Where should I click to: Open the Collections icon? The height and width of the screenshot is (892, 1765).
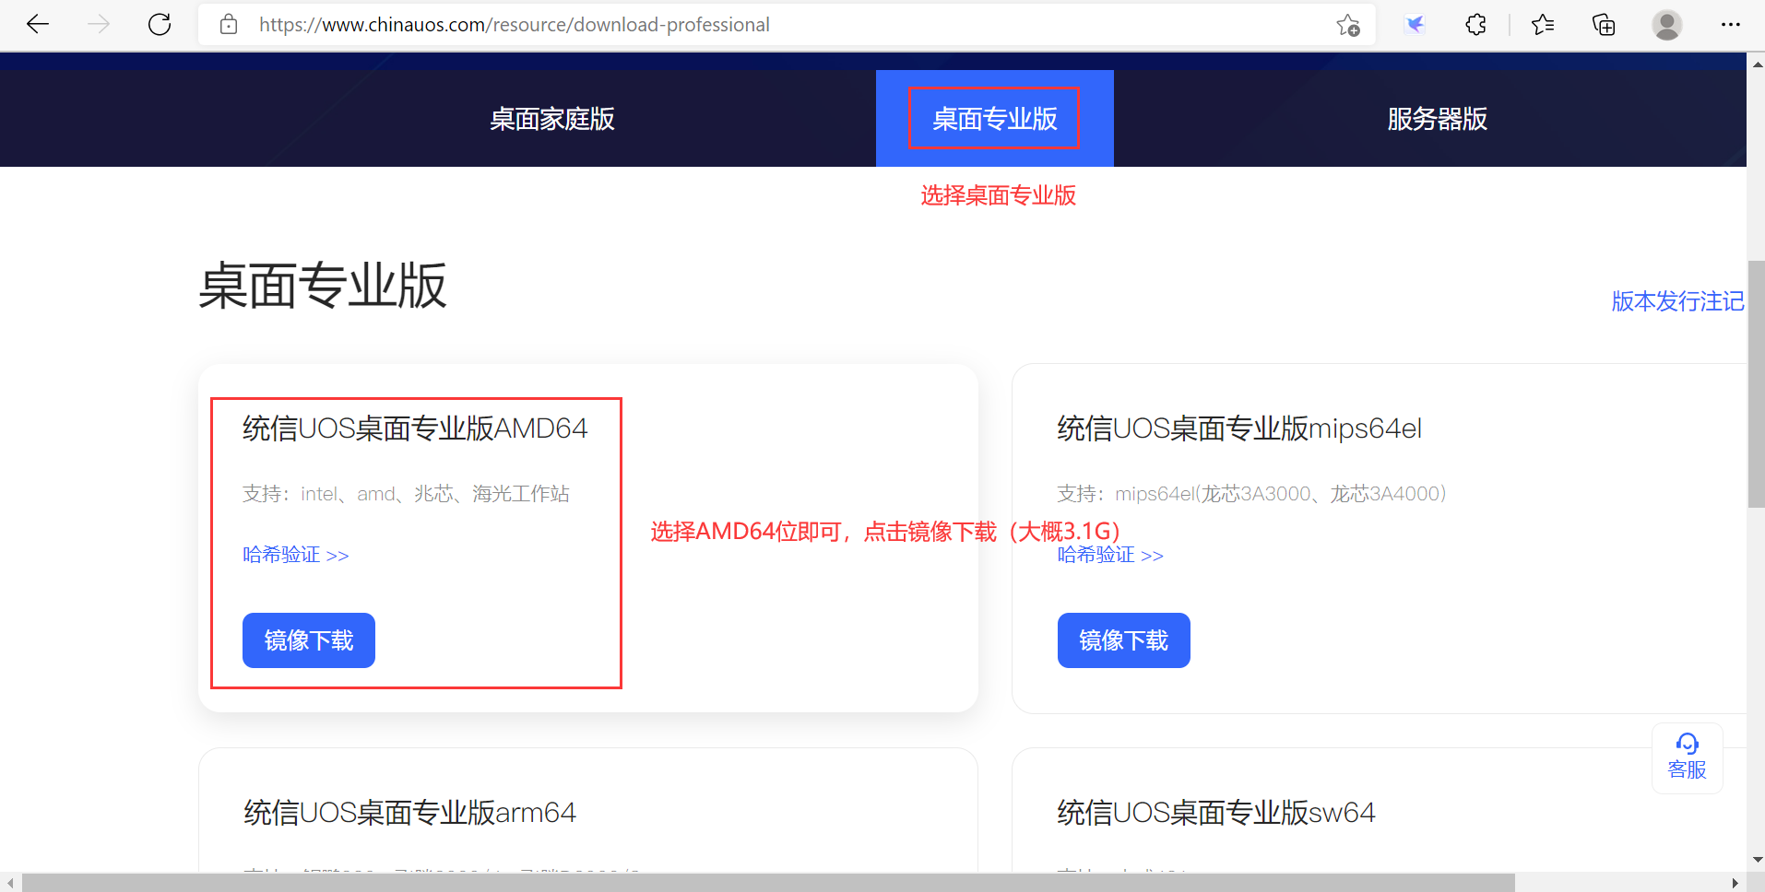(x=1604, y=25)
